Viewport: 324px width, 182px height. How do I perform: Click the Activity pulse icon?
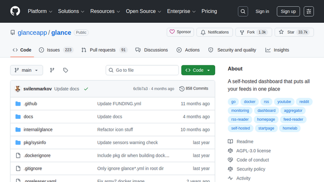click(x=230, y=178)
